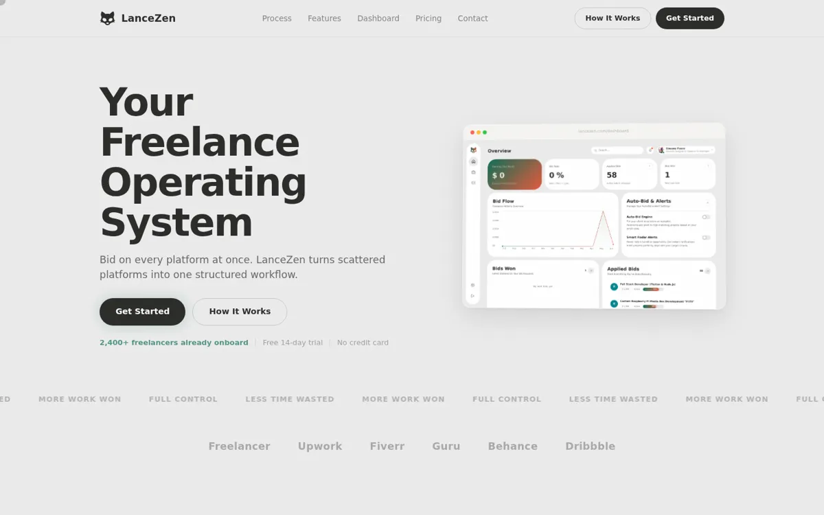Open the Process nav link
The width and height of the screenshot is (824, 515).
[x=277, y=19]
